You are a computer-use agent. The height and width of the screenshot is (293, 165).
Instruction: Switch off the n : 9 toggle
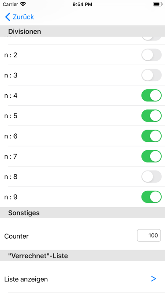[x=152, y=197]
